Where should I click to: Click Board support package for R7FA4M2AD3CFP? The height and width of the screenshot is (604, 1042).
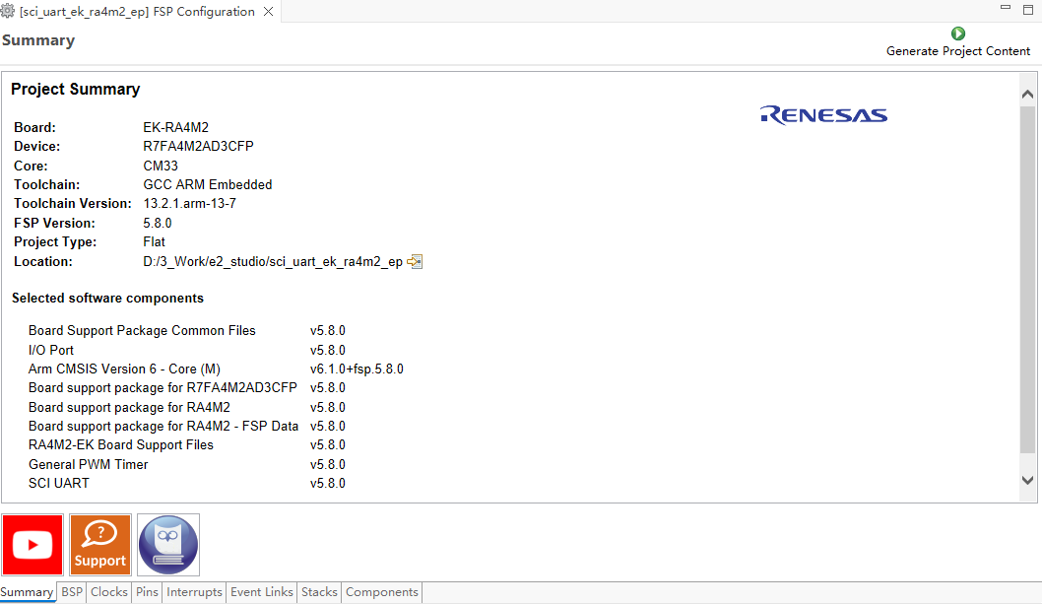163,388
